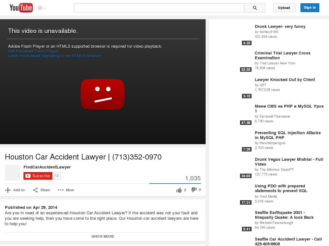
Task: Open Trial Lawyer New York channel
Action: click(277, 63)
